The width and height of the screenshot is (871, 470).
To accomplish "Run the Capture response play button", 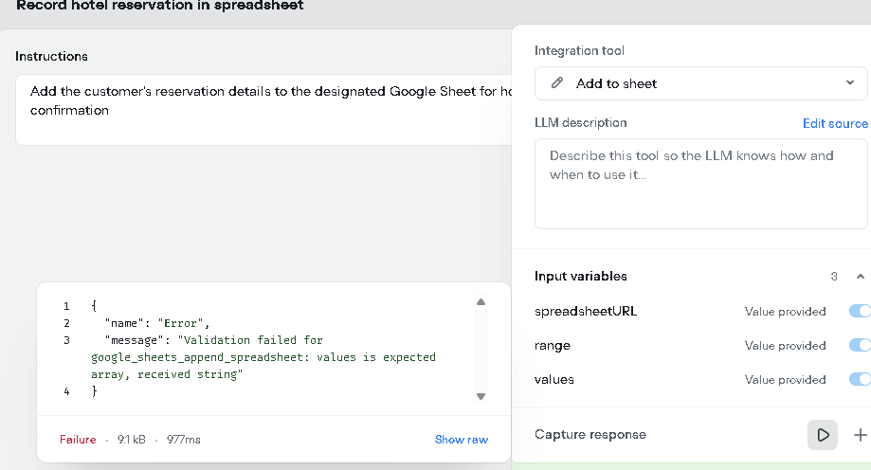I will pyautogui.click(x=823, y=435).
